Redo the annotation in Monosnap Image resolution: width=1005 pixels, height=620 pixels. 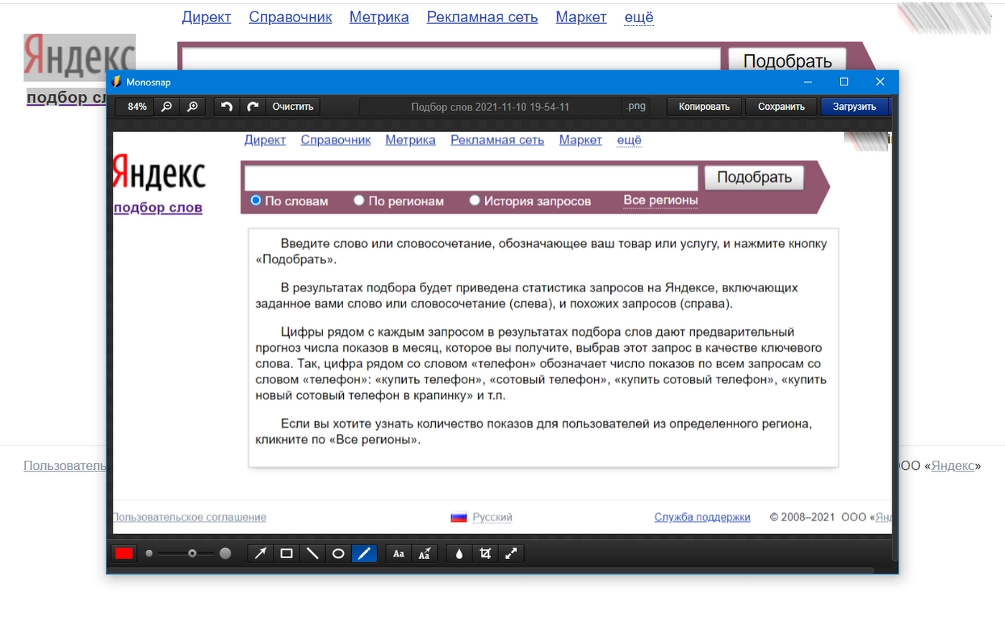[x=253, y=106]
